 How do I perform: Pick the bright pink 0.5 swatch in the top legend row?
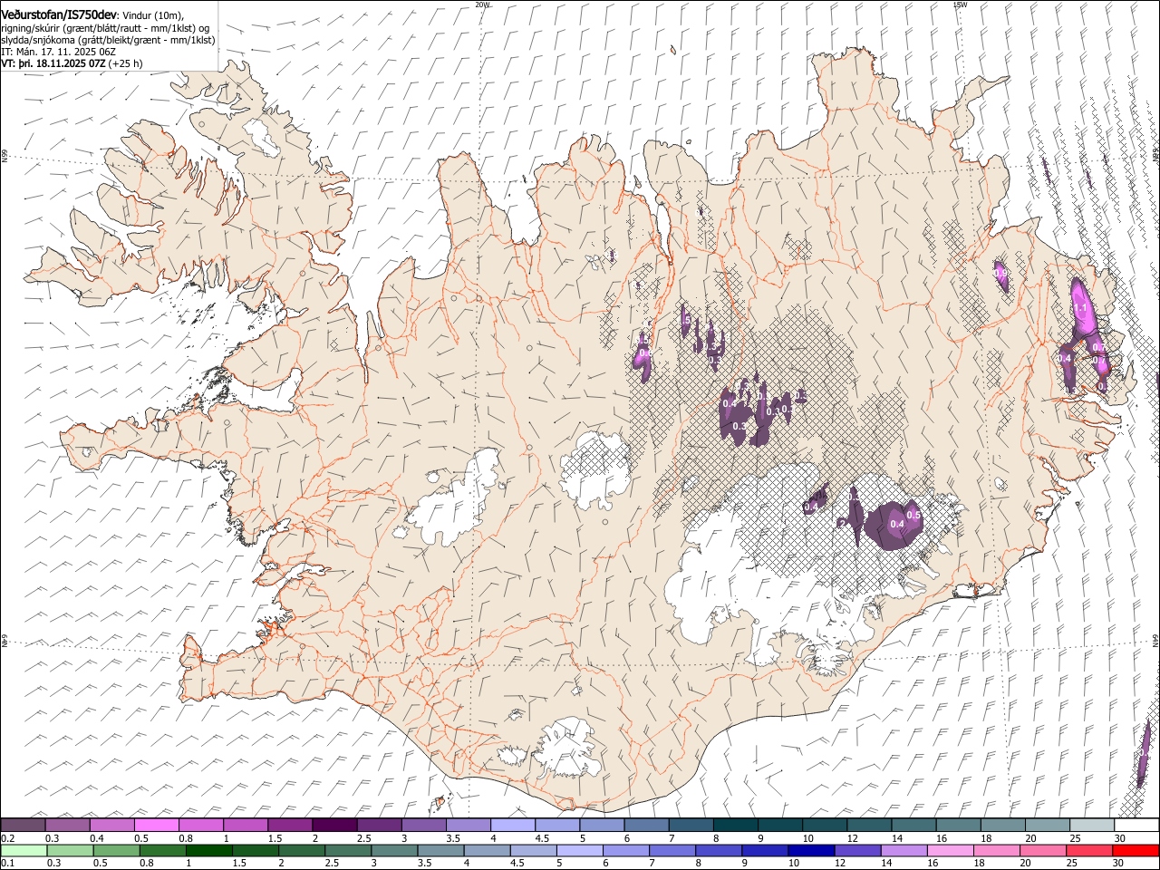pos(157,825)
